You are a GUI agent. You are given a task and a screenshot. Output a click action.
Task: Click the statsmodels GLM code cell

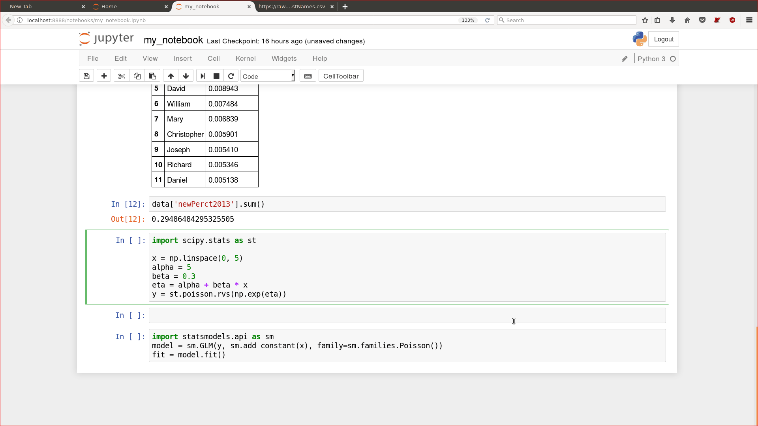tap(407, 346)
